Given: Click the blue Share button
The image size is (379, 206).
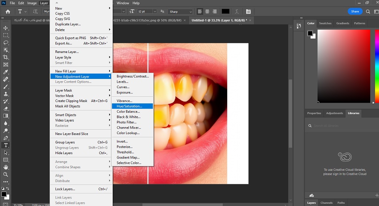Looking at the screenshot, I should [x=355, y=11].
